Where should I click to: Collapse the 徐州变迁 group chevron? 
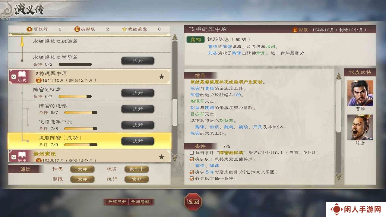click(14, 157)
